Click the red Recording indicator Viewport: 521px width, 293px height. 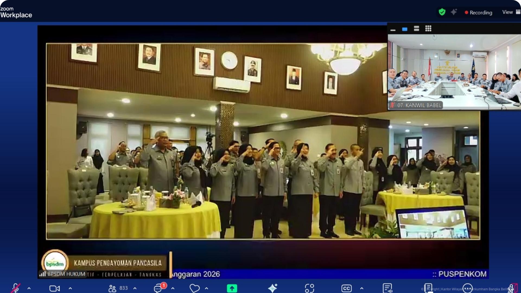[478, 12]
